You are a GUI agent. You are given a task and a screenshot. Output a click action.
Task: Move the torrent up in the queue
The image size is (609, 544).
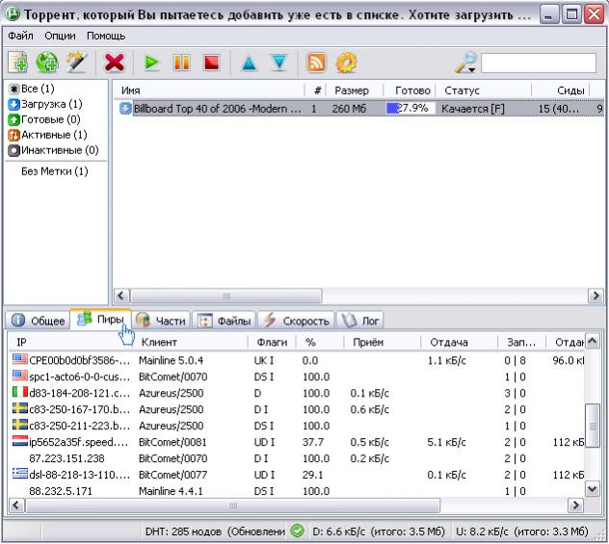point(250,63)
